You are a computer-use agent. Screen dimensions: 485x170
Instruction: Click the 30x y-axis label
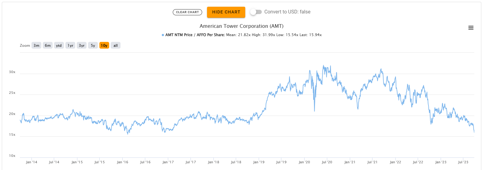point(12,72)
